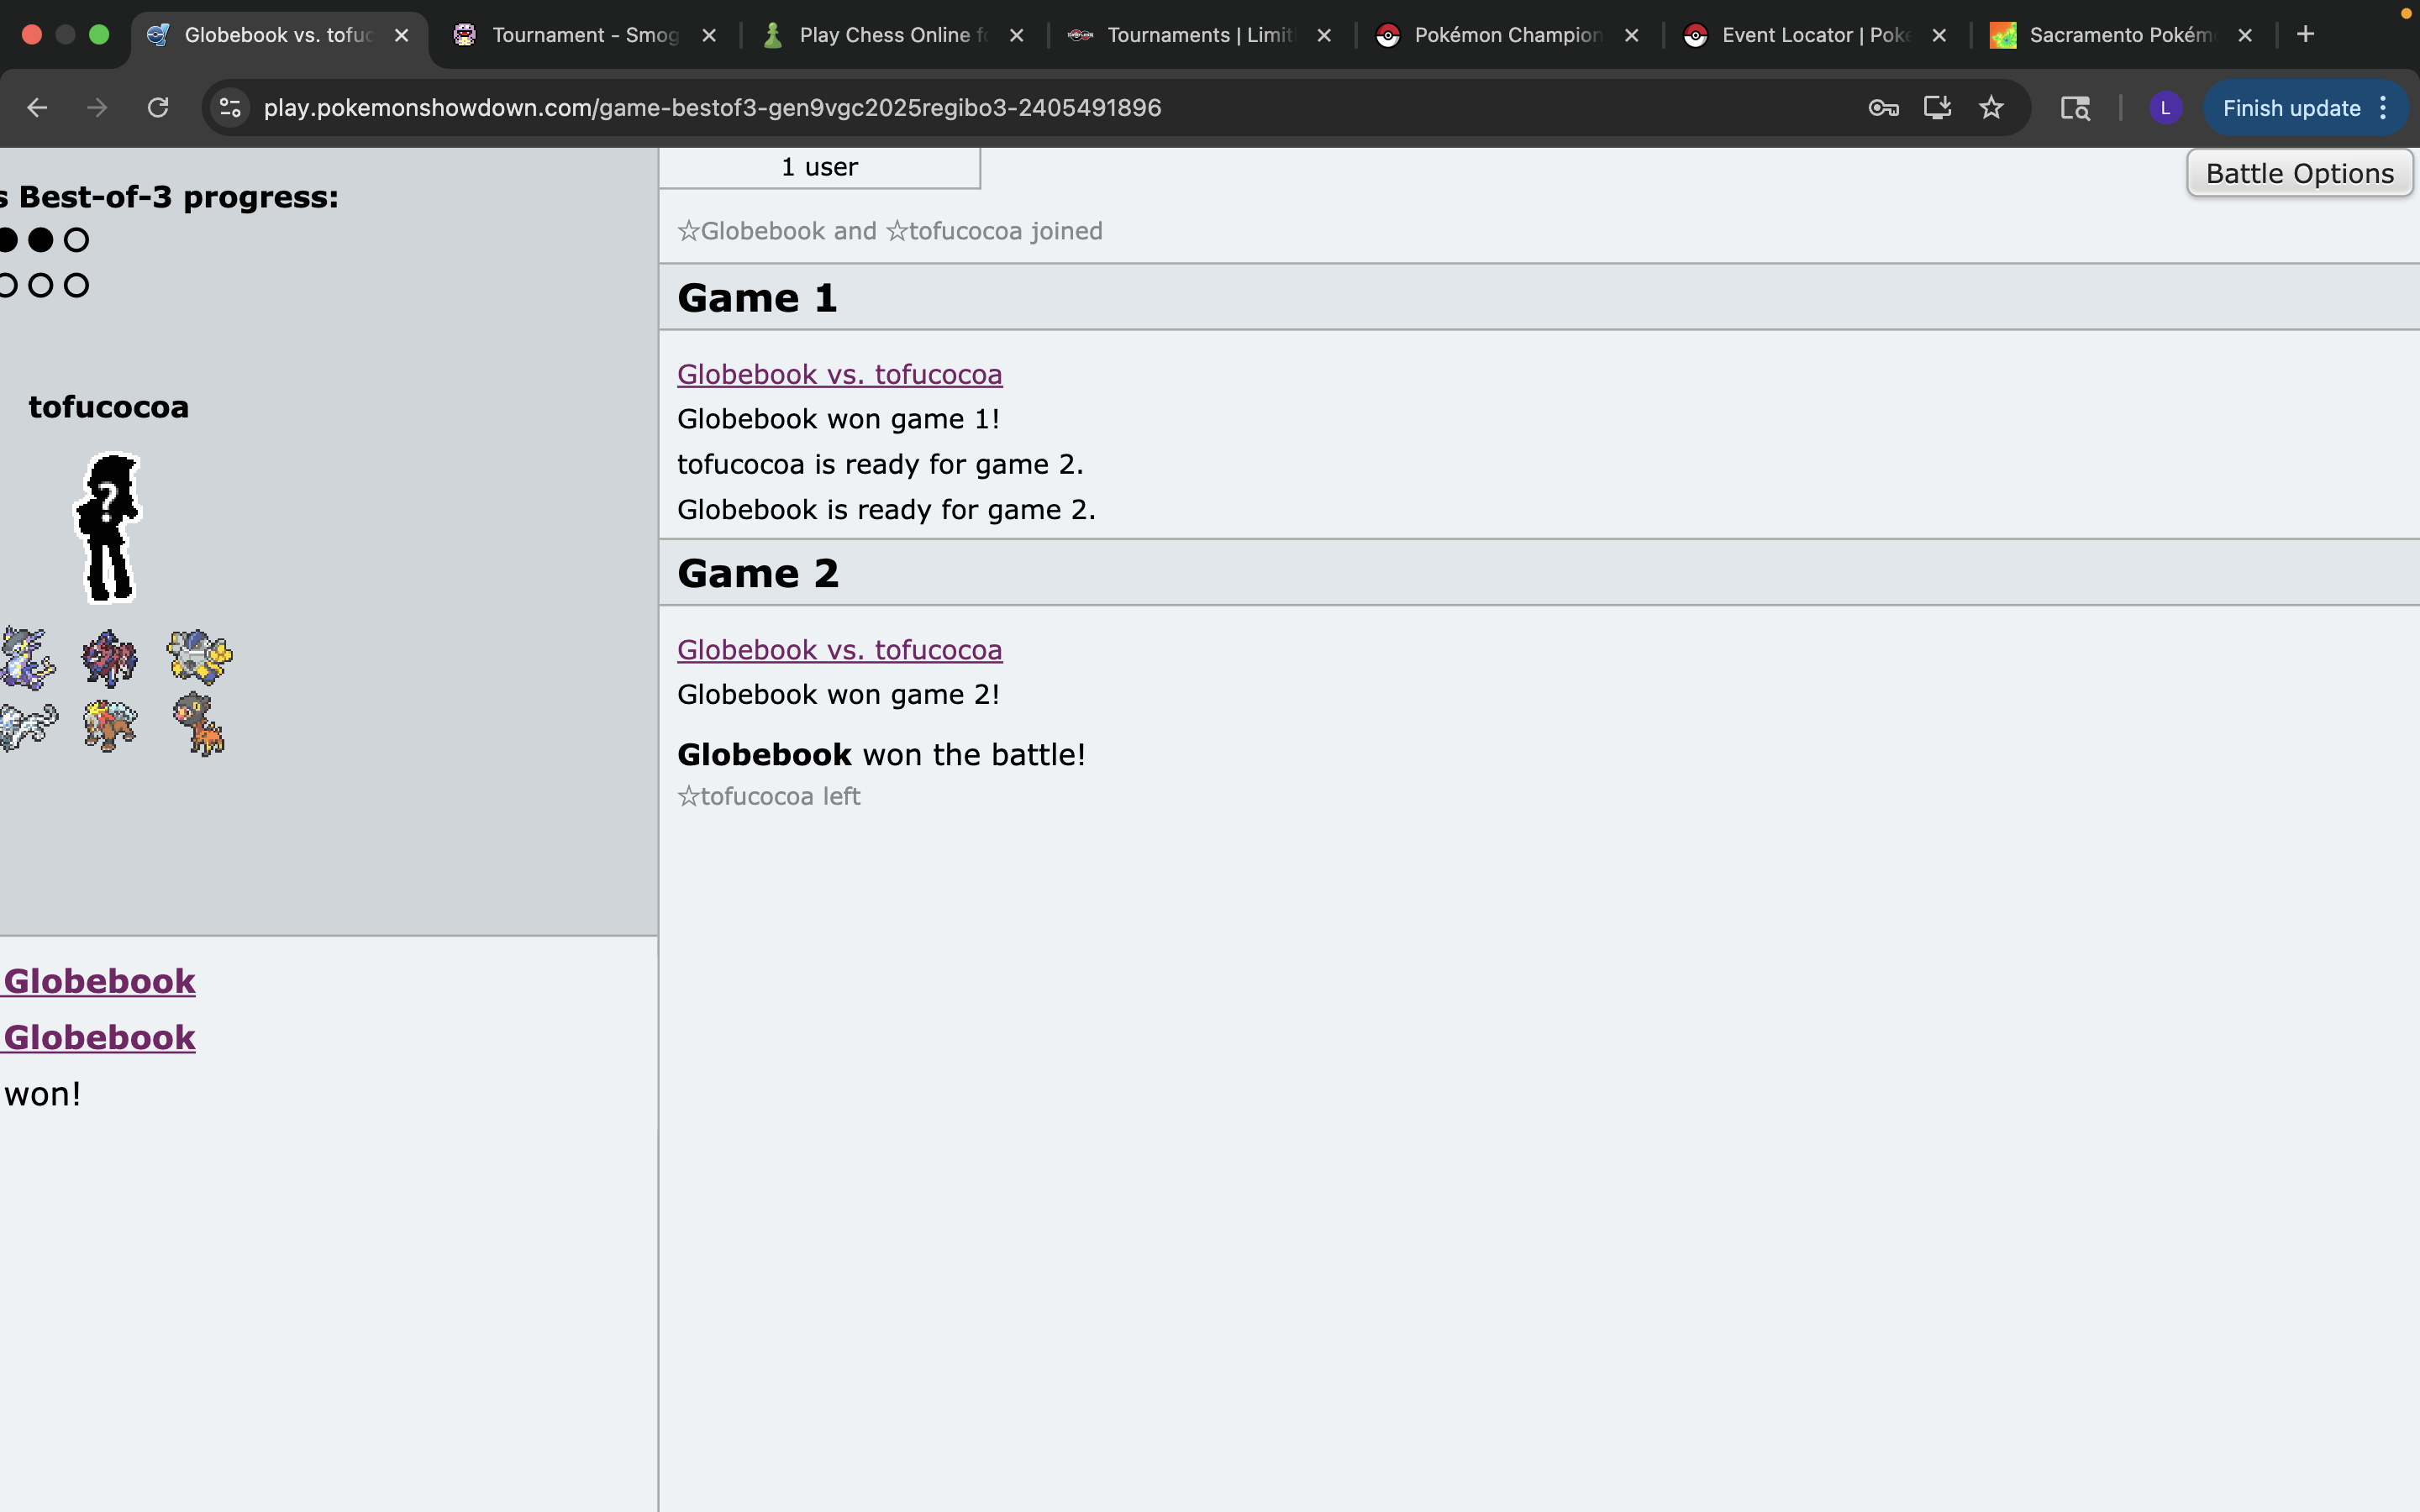Click the Farigiraf sprite in tofucocoa's team
The image size is (2420, 1512).
[199, 724]
